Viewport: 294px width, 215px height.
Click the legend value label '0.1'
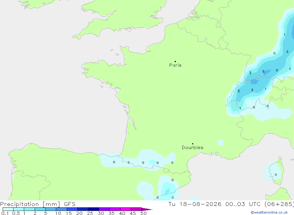tap(5, 213)
